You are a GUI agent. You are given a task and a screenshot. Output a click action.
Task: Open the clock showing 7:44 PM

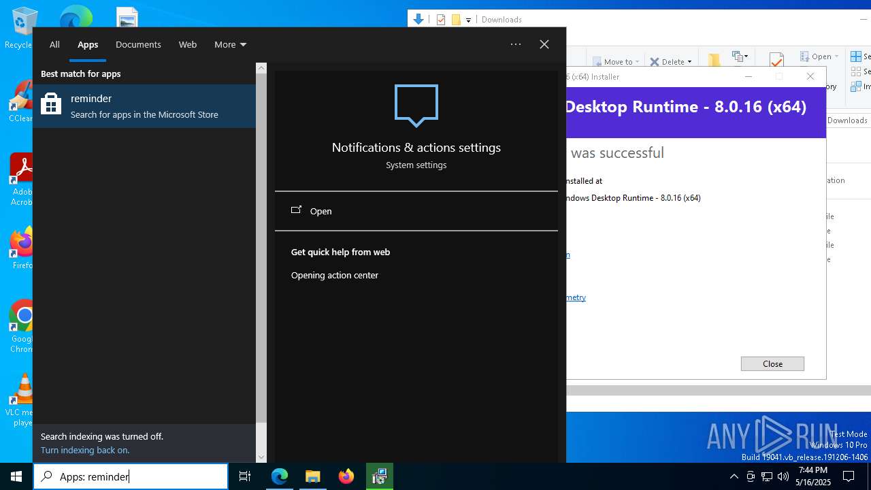813,476
